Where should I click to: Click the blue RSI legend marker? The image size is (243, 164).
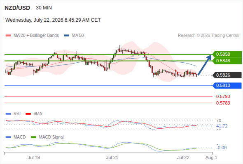(8, 114)
